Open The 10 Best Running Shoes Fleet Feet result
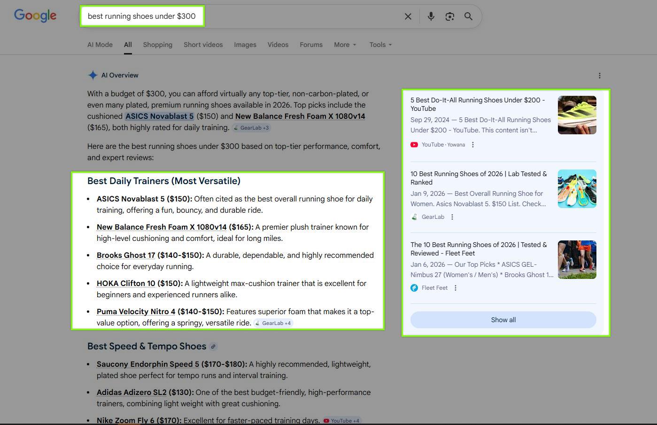The width and height of the screenshot is (657, 425). pyautogui.click(x=479, y=249)
